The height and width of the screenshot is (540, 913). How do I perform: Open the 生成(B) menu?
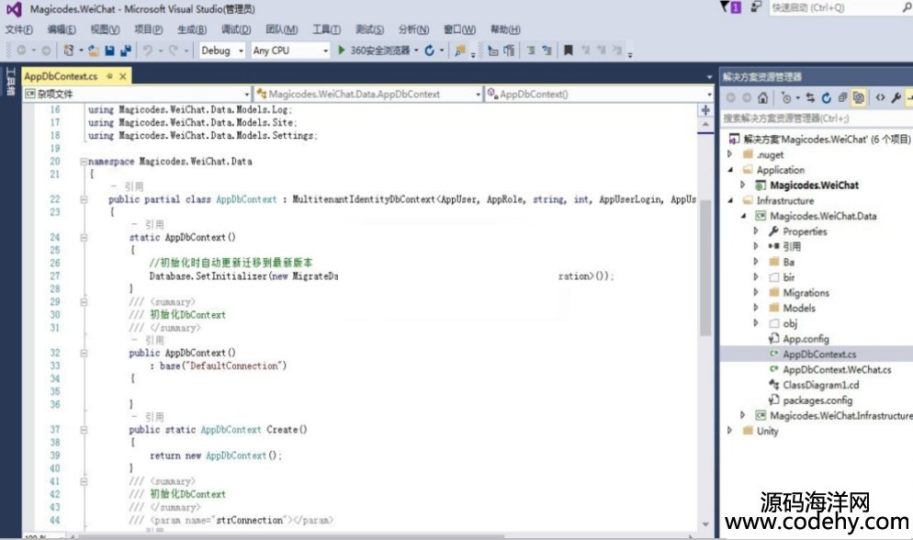[x=192, y=29]
